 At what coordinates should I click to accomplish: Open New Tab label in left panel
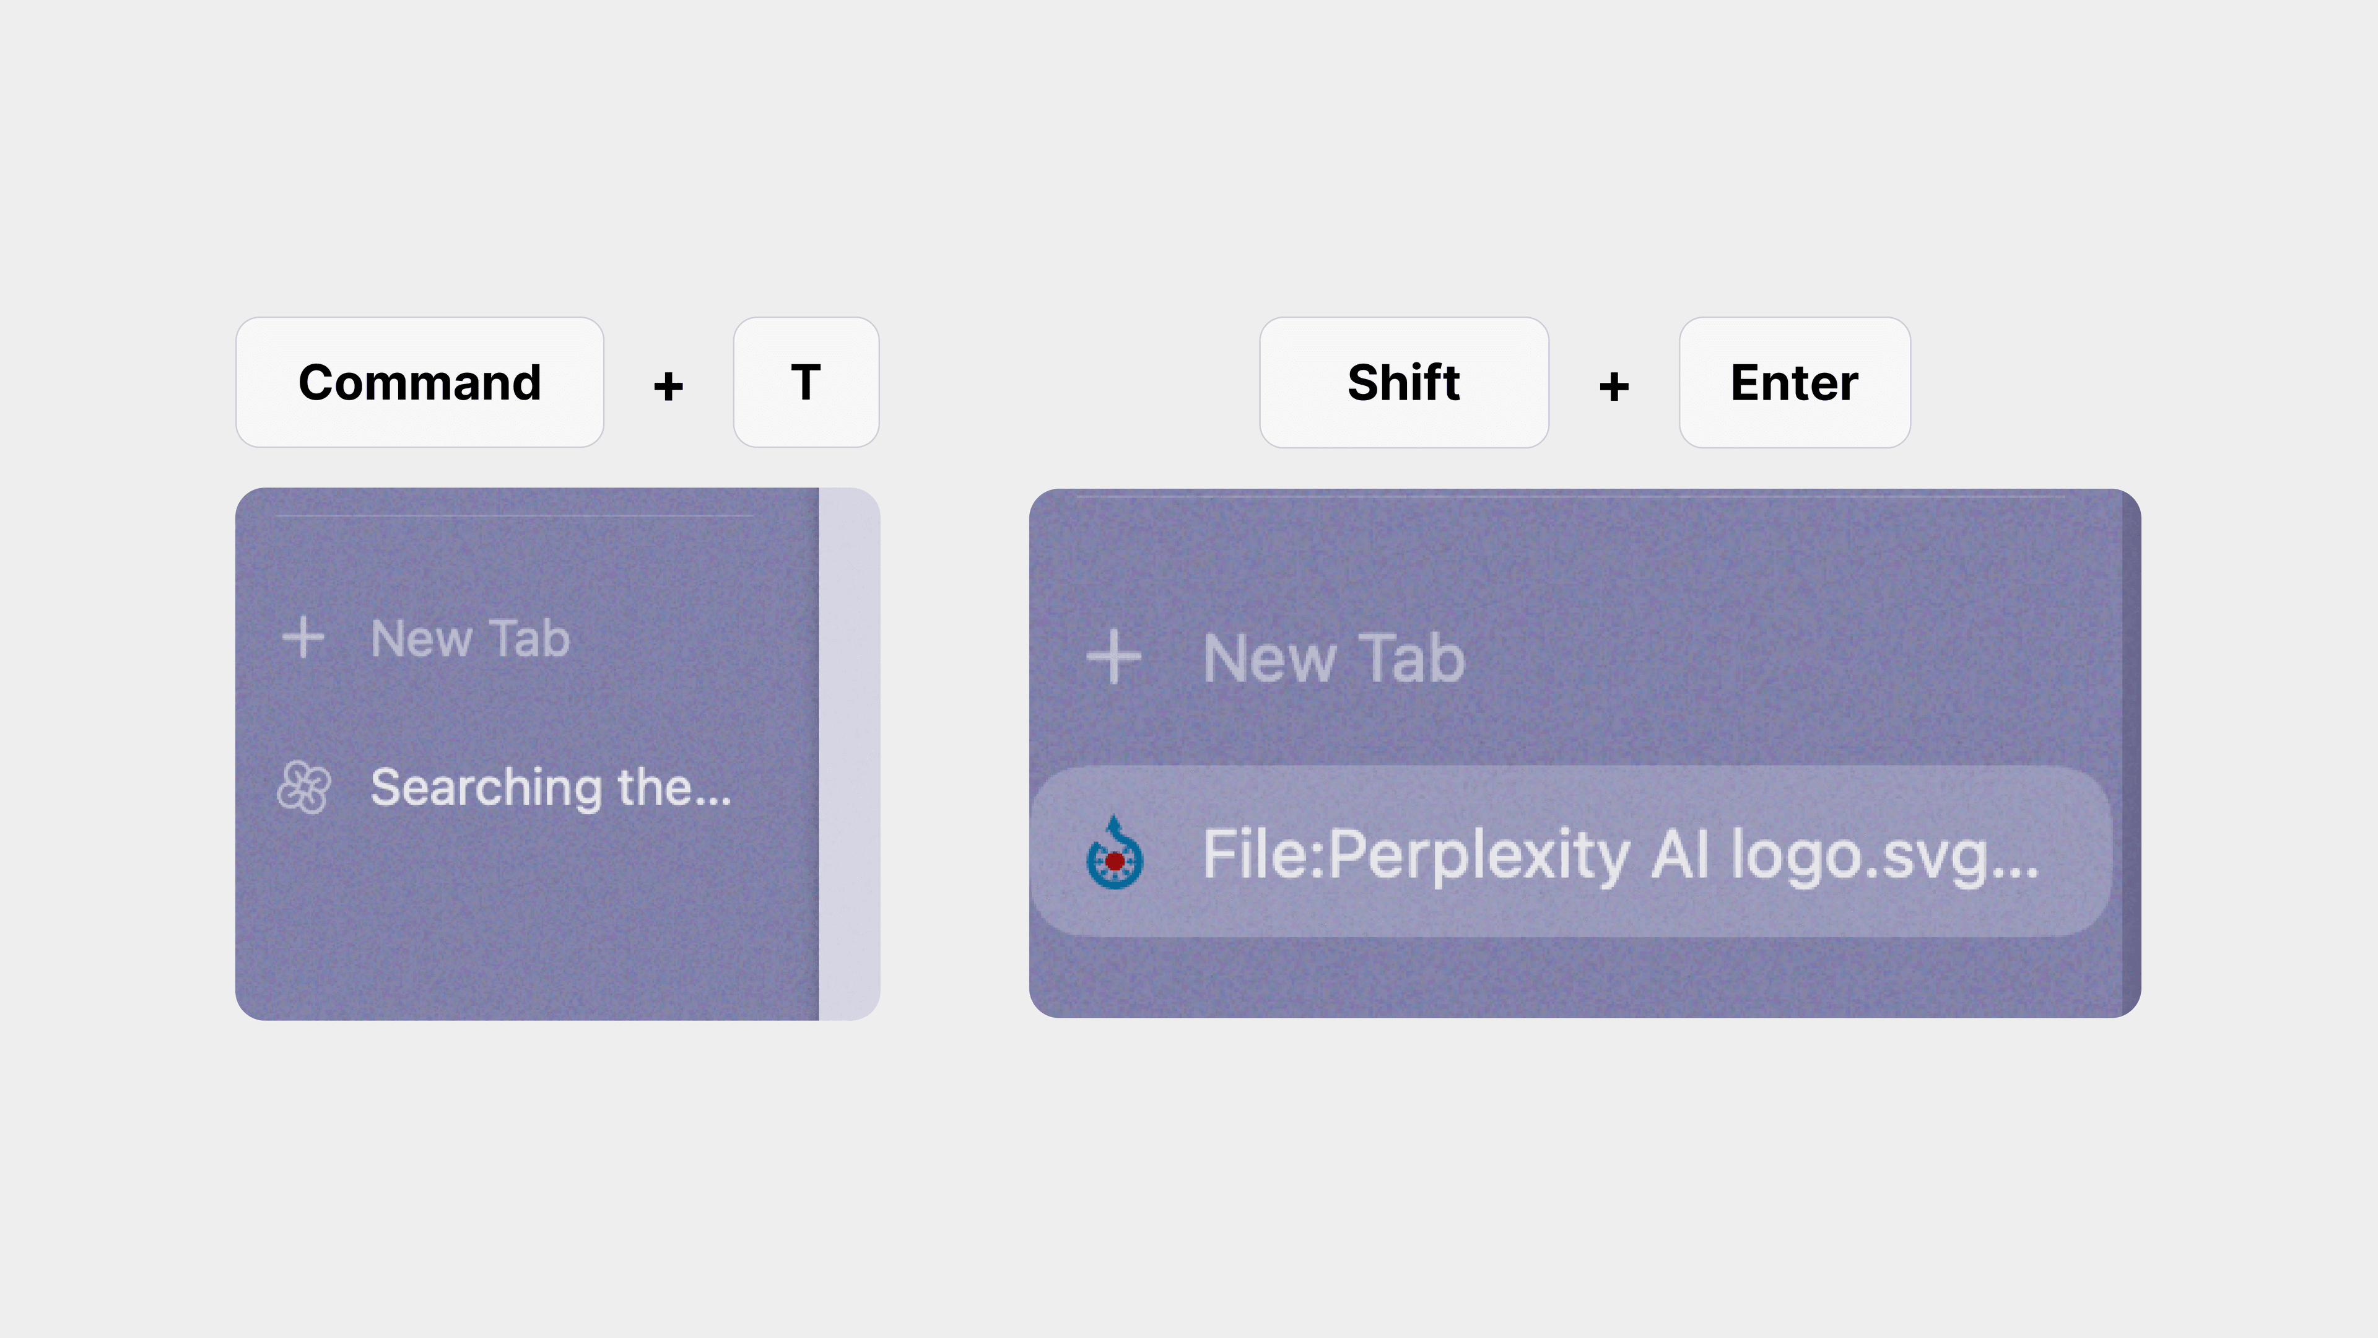(470, 638)
